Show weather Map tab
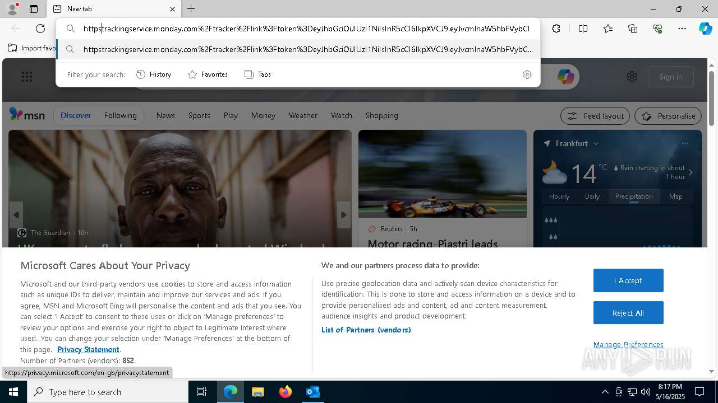718x403 pixels. coord(675,196)
